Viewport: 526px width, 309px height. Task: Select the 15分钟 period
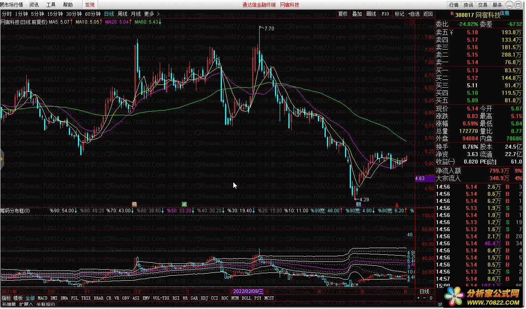pyautogui.click(x=55, y=14)
